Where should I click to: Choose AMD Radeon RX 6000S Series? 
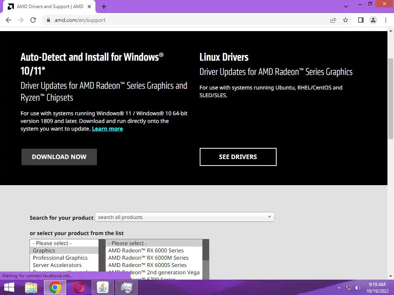coord(154,265)
